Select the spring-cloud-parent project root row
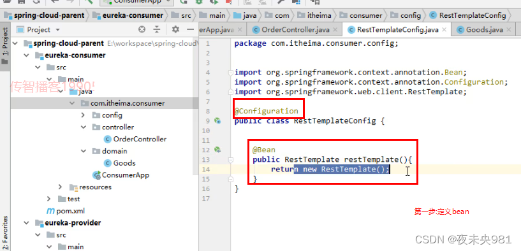521x251 pixels. [x=105, y=43]
